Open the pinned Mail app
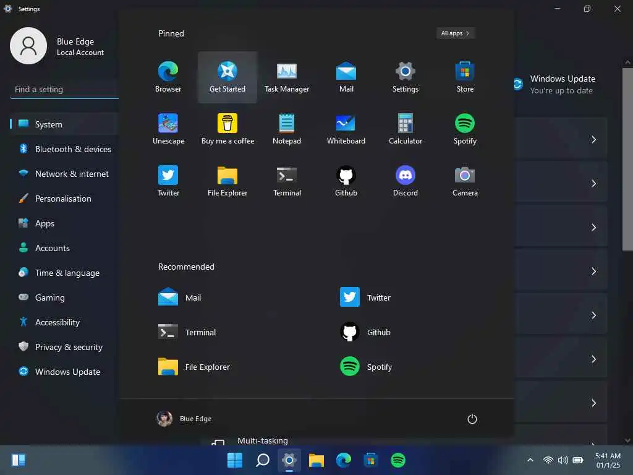 pos(346,77)
